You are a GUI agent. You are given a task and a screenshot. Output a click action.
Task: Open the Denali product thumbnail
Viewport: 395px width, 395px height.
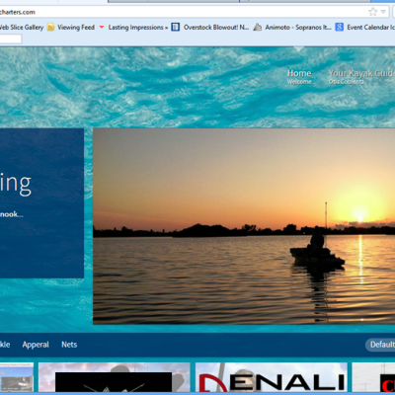272,377
